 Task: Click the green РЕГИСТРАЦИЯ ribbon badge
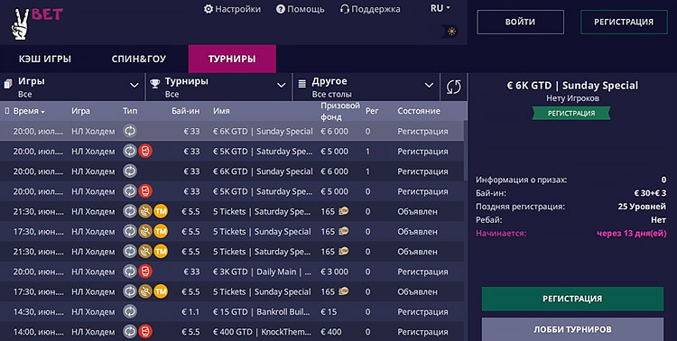[x=571, y=113]
